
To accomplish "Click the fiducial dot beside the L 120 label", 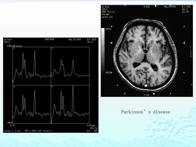I will pyautogui.click(x=184, y=43).
